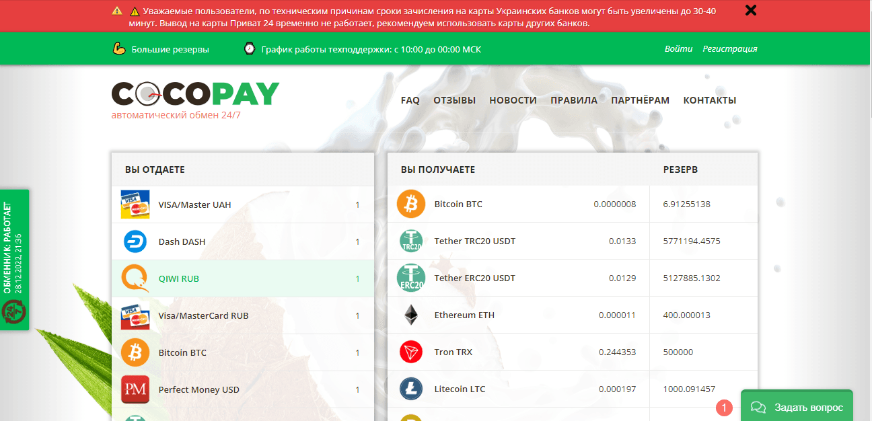
Task: Click the Tether TRC20 USDT icon
Action: coord(411,241)
